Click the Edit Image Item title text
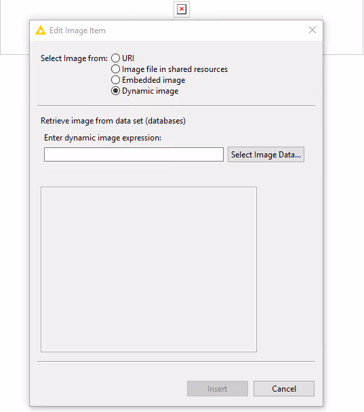This screenshot has width=364, height=412. point(77,31)
